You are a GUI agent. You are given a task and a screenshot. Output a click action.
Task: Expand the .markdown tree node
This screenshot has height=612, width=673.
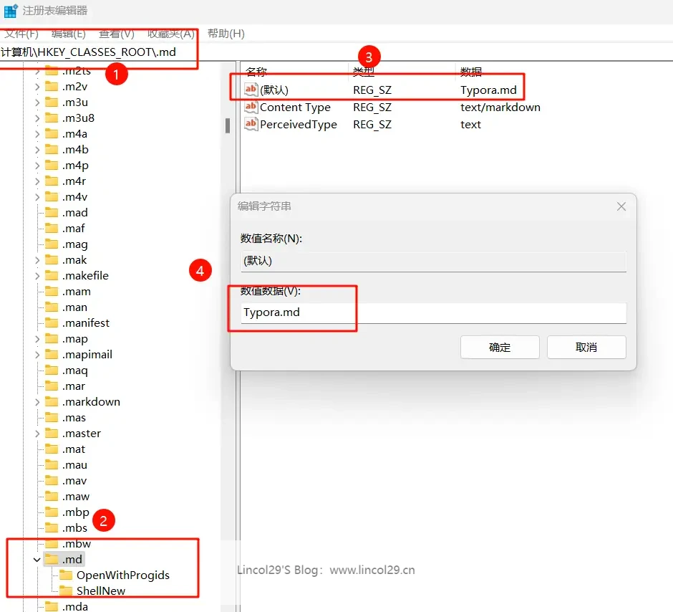coord(37,402)
